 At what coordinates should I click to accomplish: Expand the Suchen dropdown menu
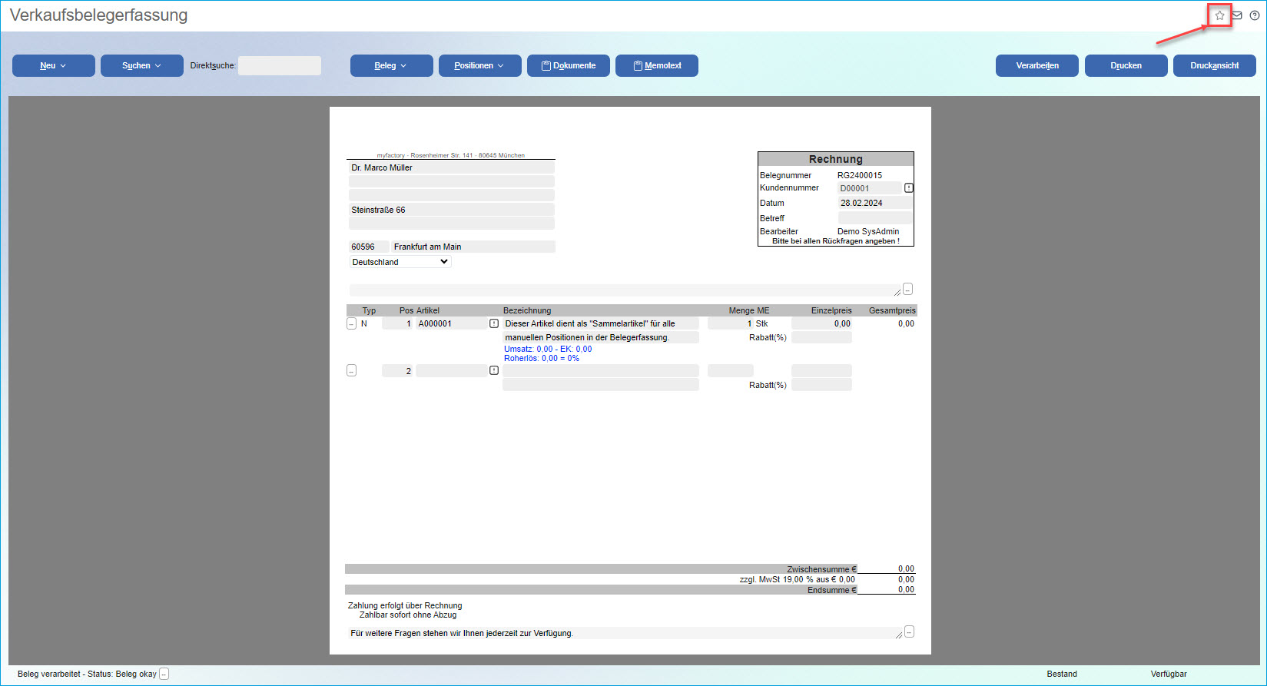(142, 66)
